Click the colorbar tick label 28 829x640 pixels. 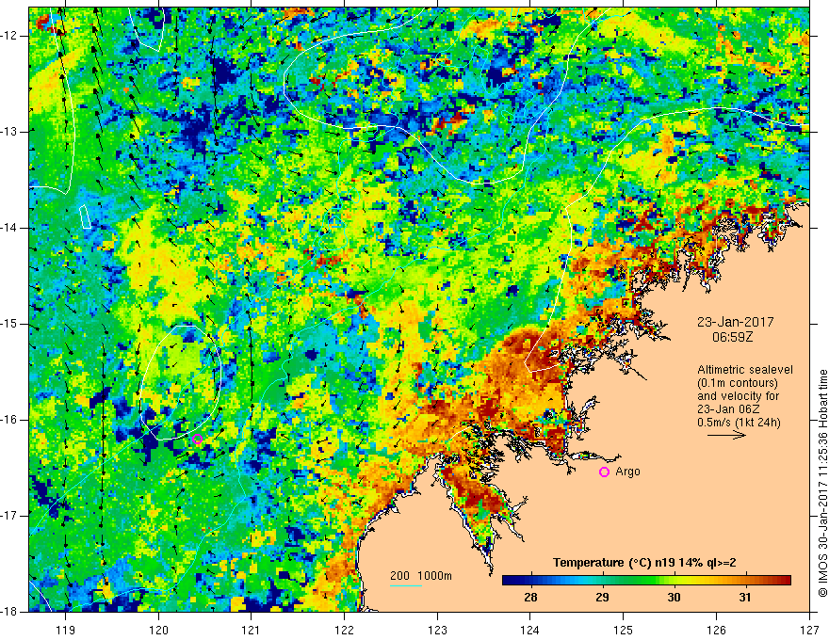[530, 598]
